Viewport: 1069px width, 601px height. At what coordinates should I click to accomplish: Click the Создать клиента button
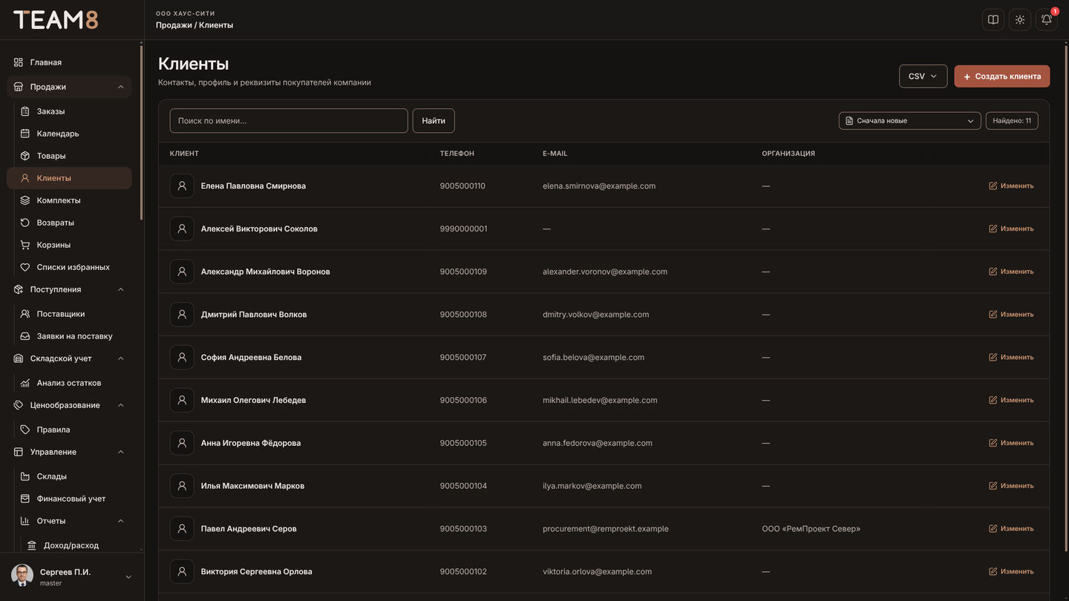(1002, 76)
